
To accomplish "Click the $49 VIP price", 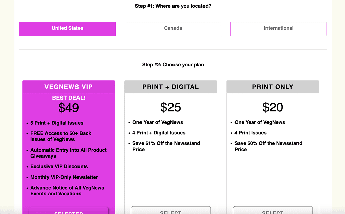I will tap(69, 108).
